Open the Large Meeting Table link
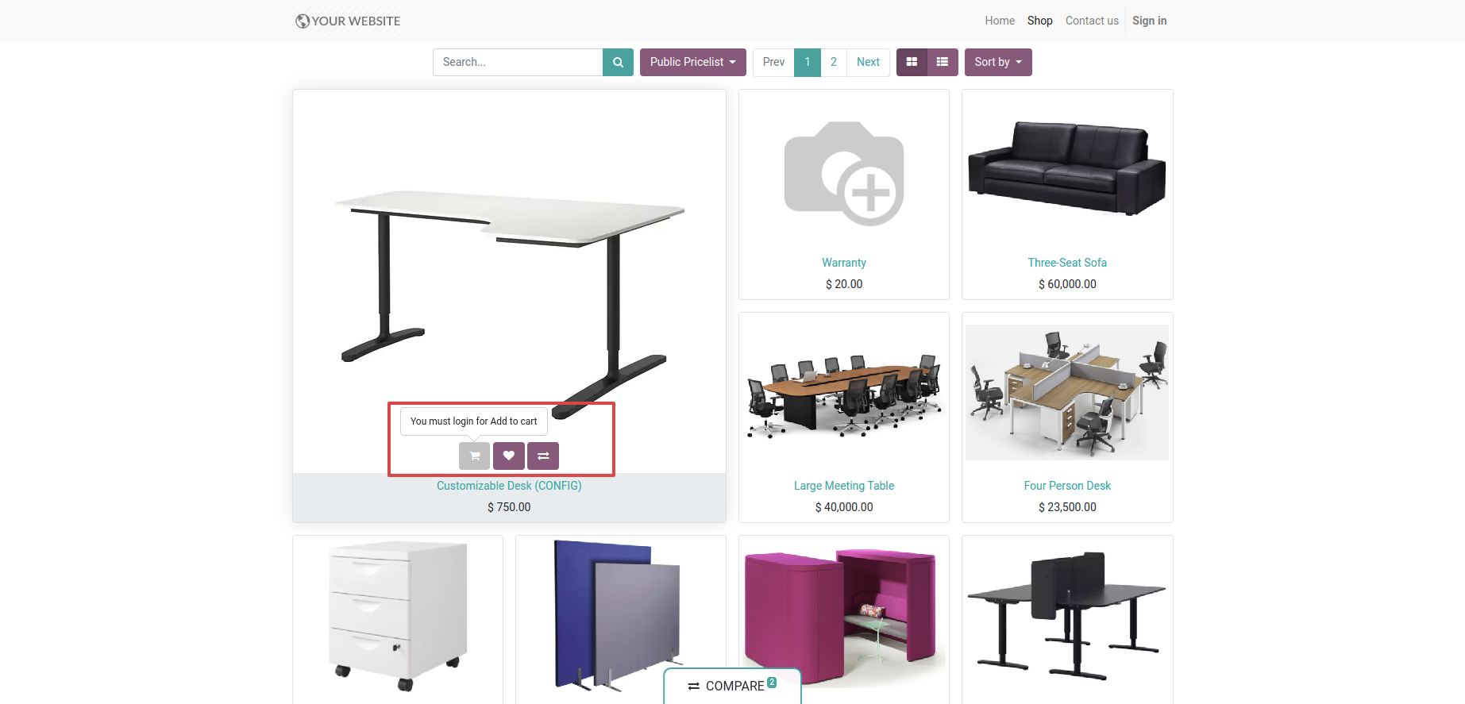 point(844,486)
